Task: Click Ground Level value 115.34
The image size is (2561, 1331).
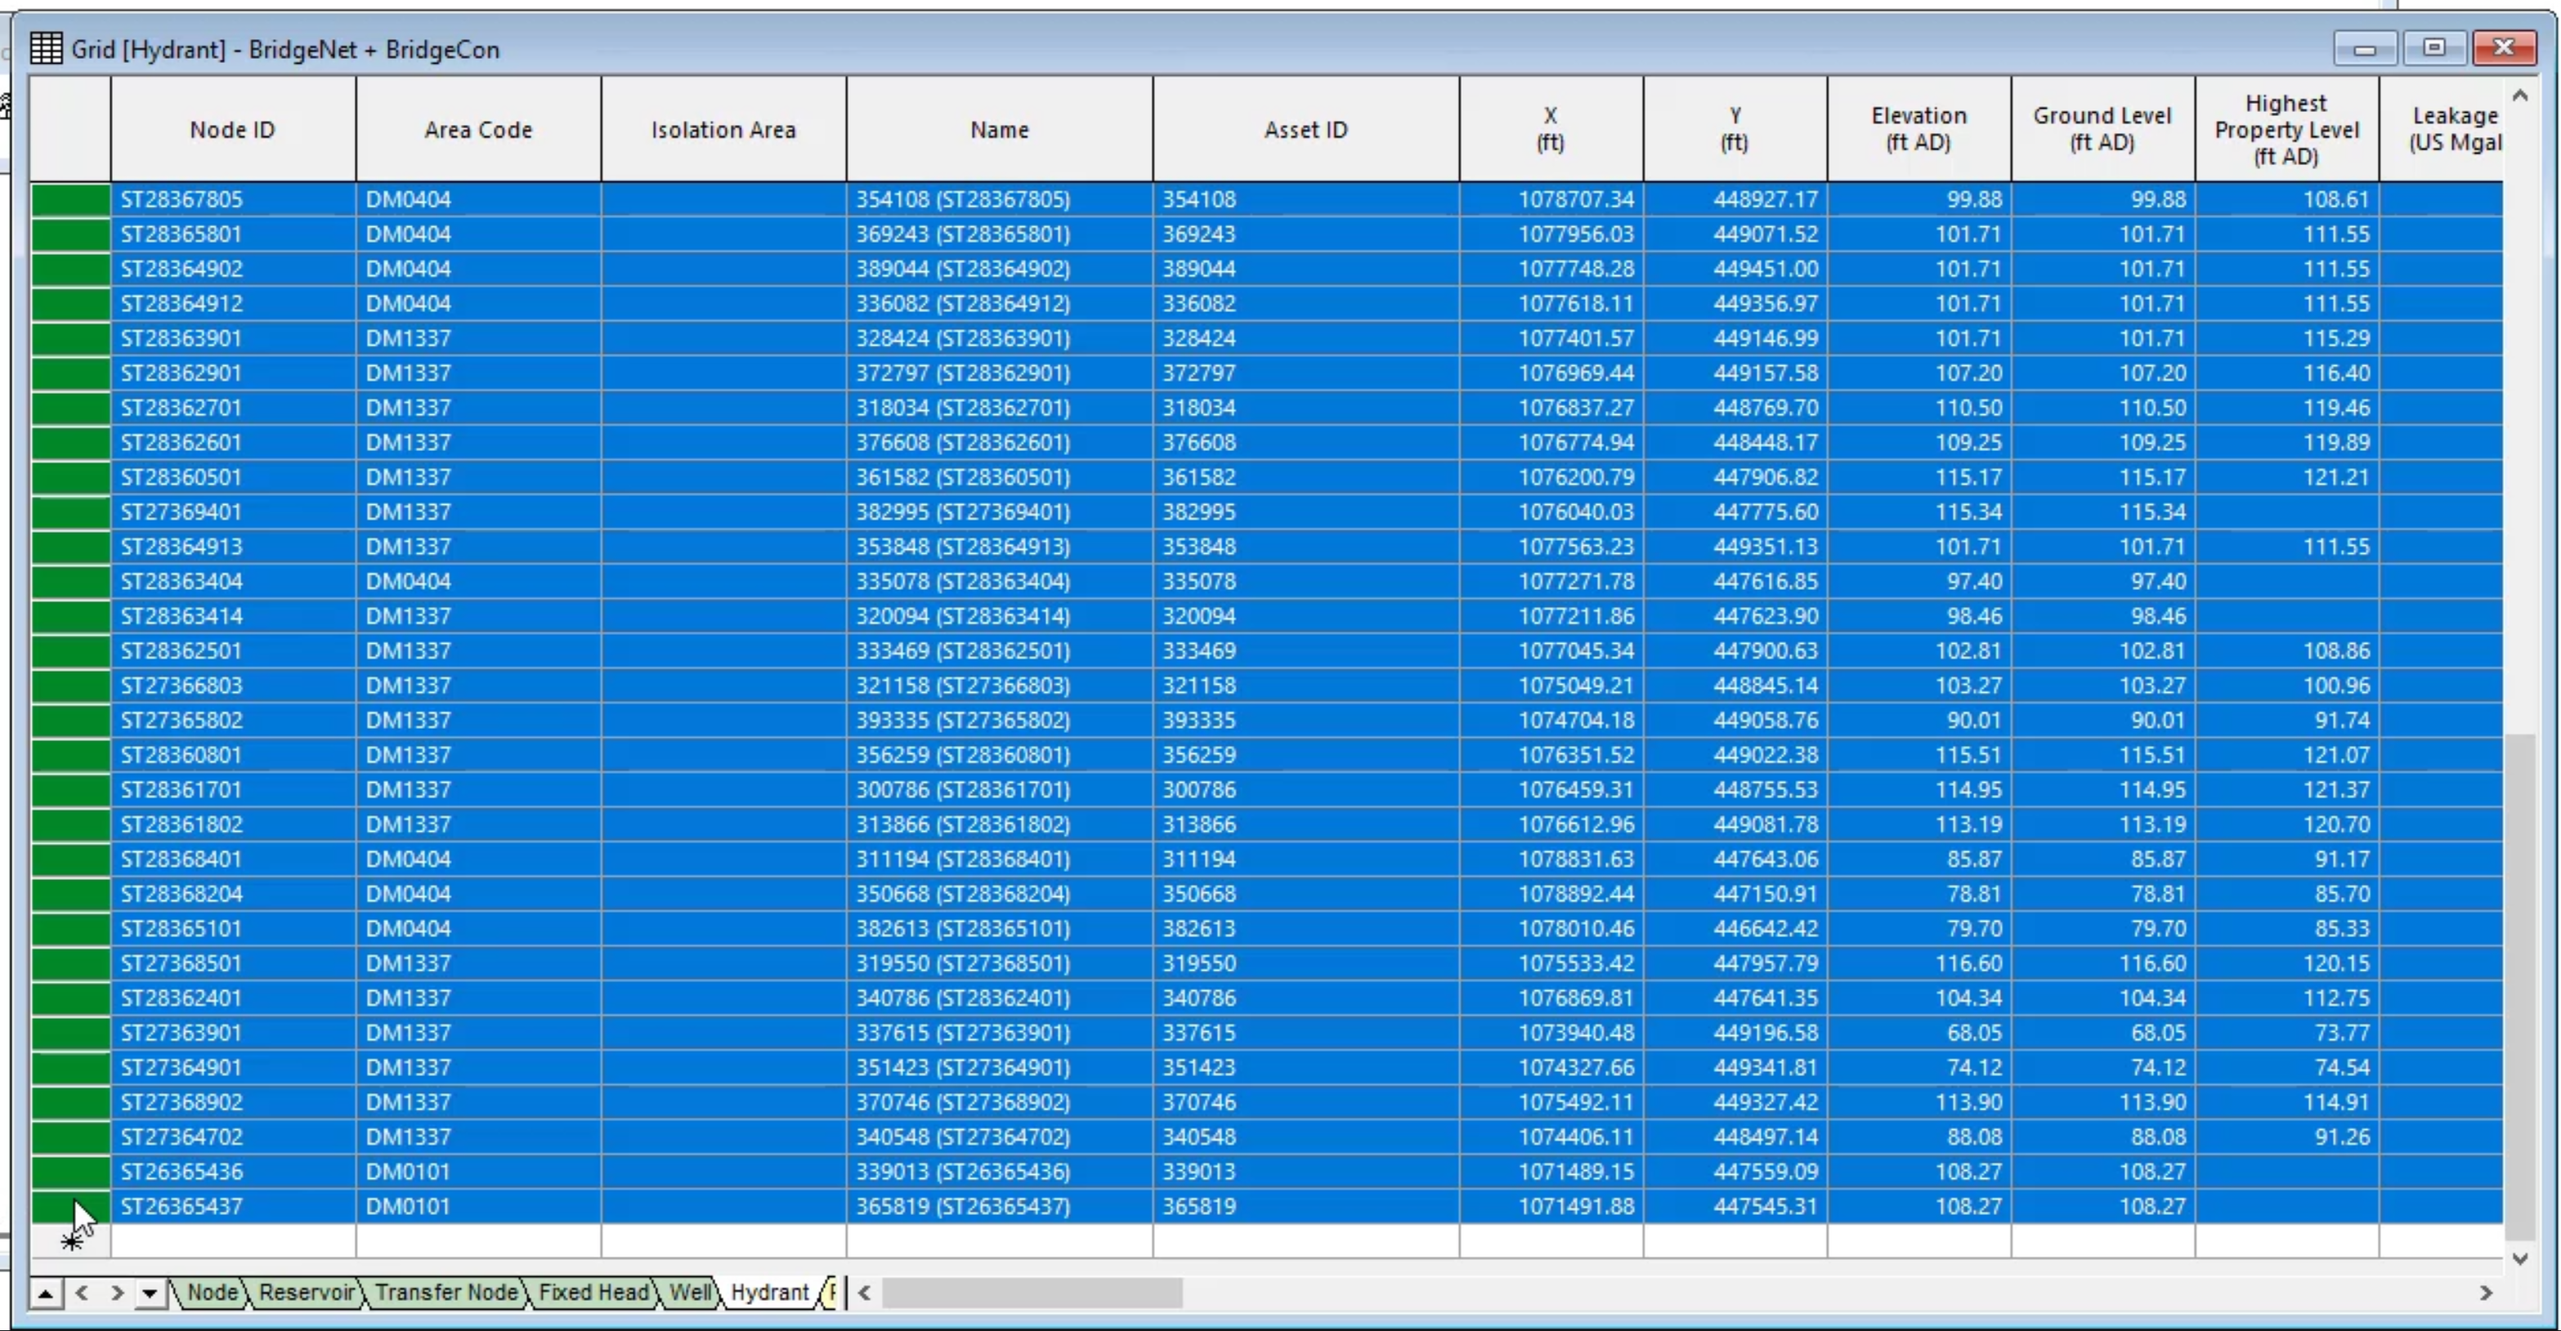Action: (2102, 513)
